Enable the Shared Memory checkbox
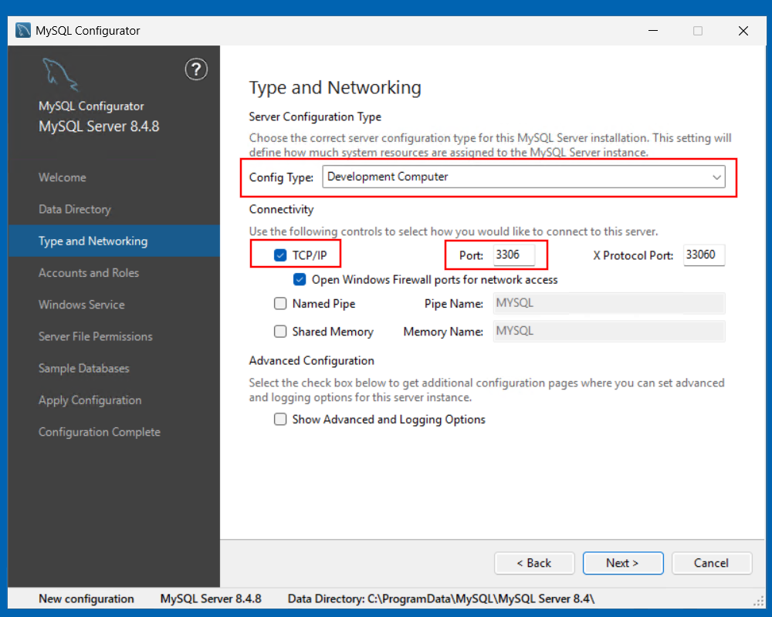This screenshot has width=772, height=617. click(280, 332)
